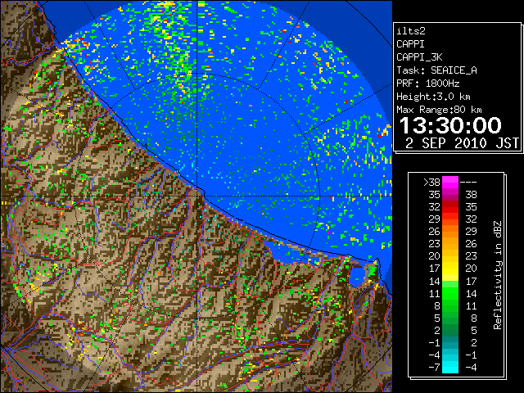Click the '2 SEP 2010 JST' date
This screenshot has width=524, height=393.
(x=462, y=143)
